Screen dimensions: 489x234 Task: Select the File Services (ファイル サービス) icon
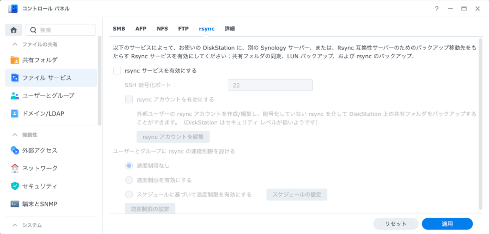tap(15, 78)
